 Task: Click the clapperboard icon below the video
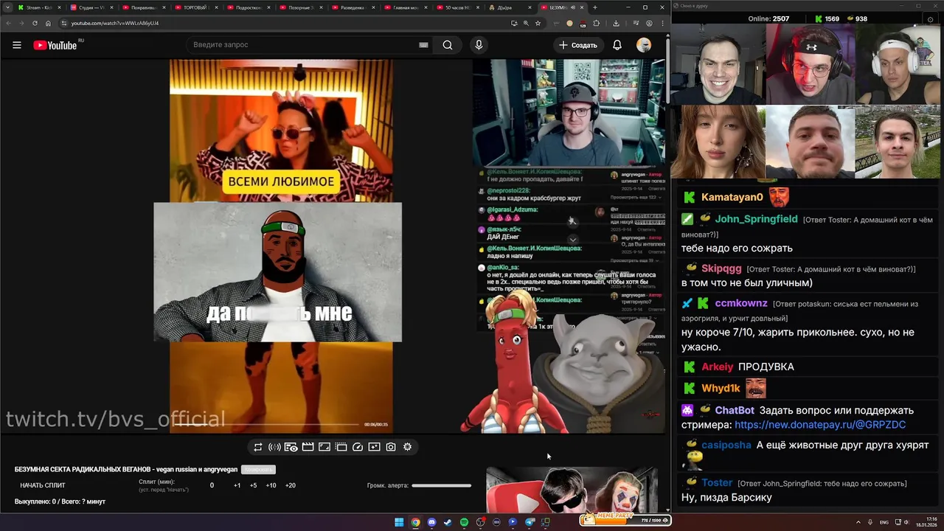pos(308,447)
